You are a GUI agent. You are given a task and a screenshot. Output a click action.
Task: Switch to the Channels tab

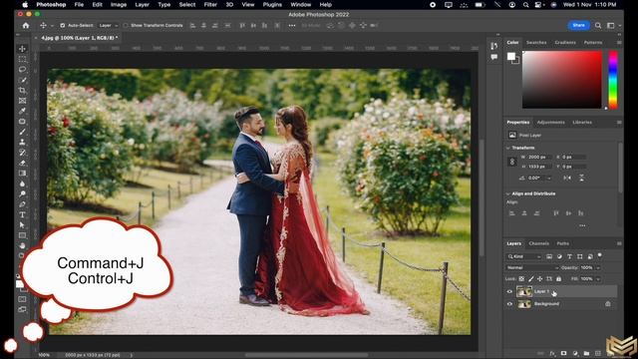(538, 243)
